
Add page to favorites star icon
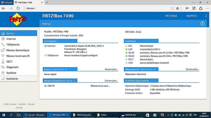click(178, 8)
